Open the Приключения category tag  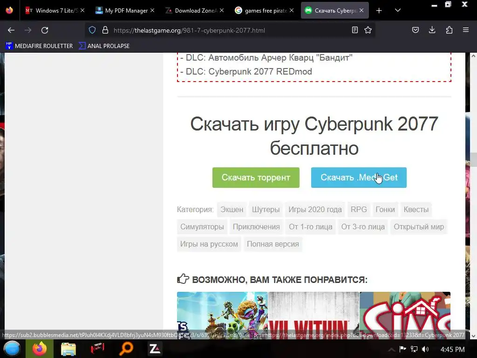coord(256,227)
